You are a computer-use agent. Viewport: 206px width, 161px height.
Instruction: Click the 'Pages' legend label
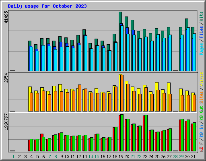tap(202, 49)
